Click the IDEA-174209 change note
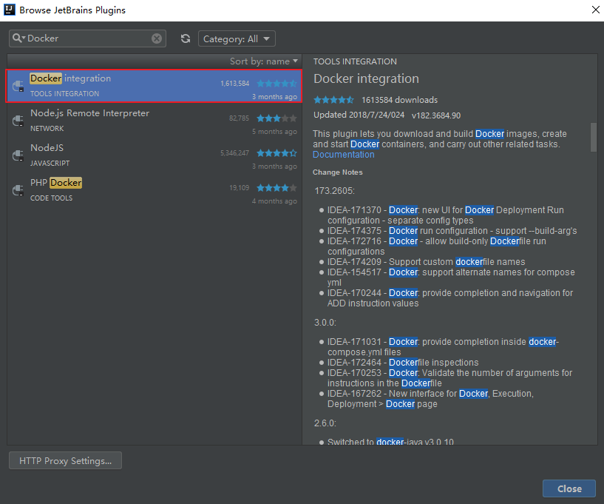Viewport: 604px width, 504px height. point(426,262)
